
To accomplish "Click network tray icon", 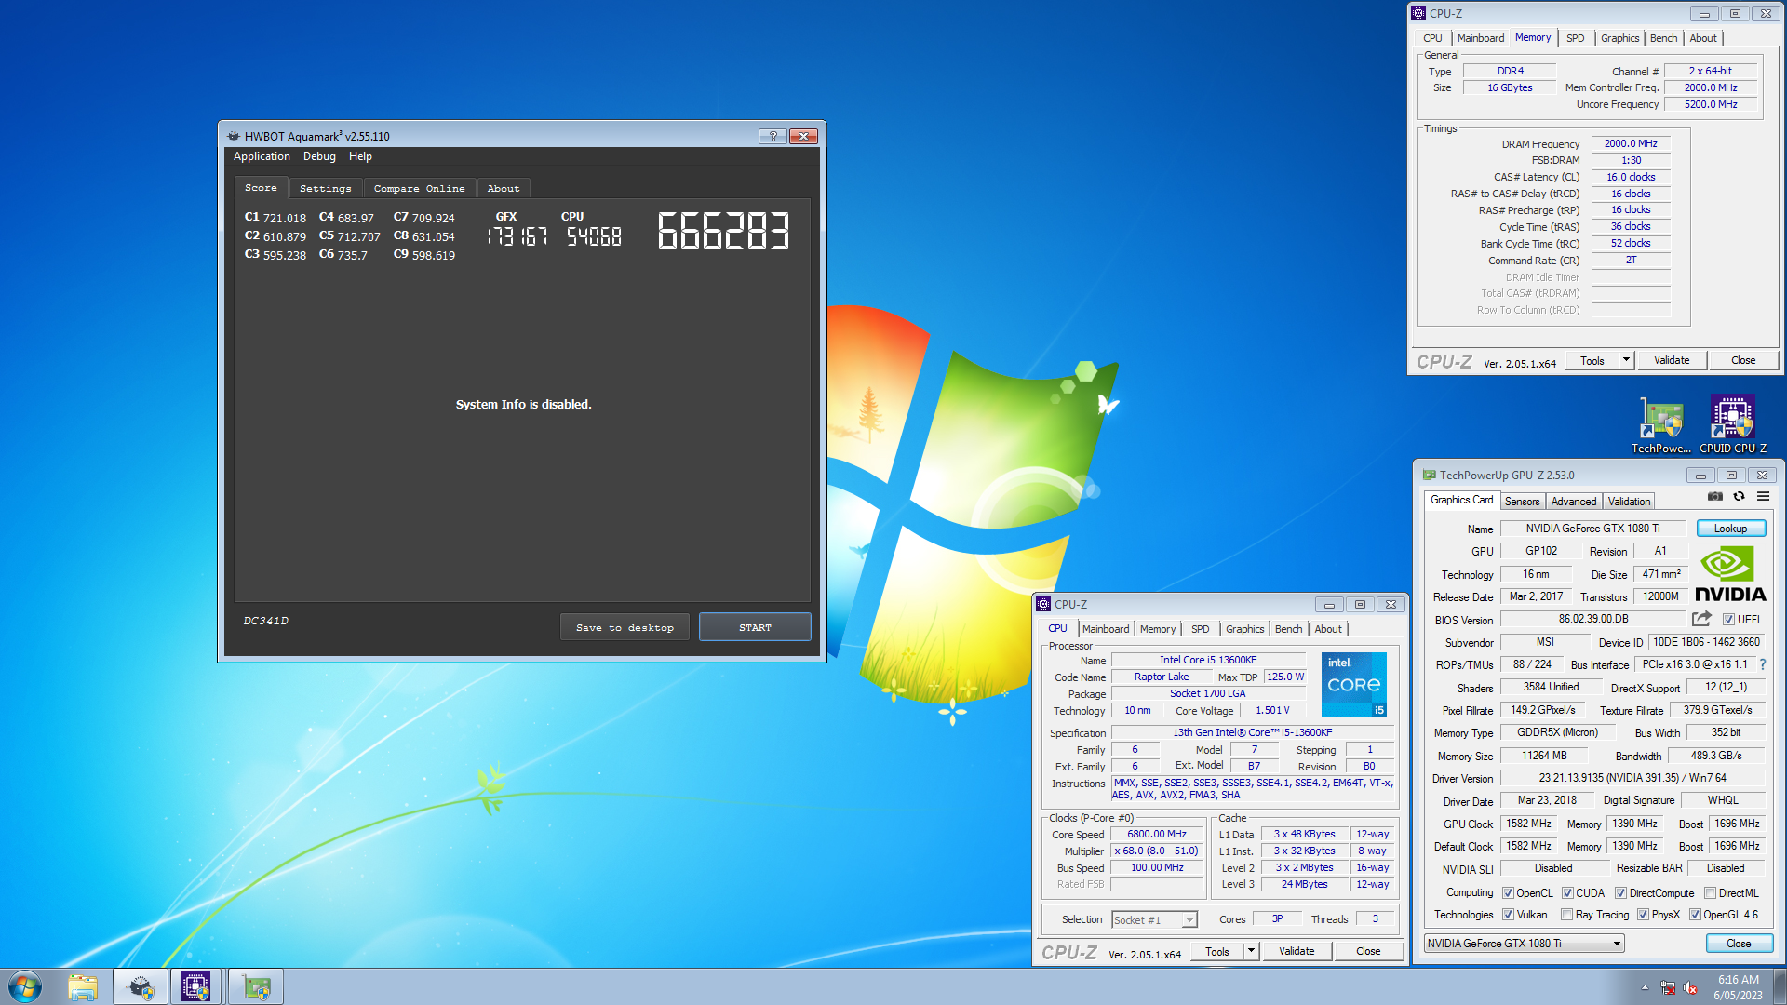I will point(1668,988).
